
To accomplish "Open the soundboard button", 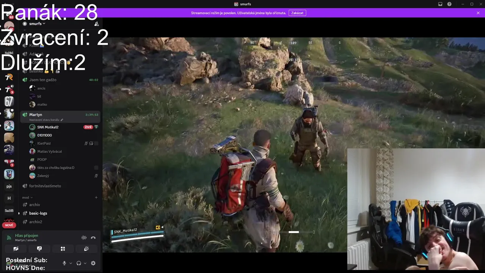I will point(86,249).
